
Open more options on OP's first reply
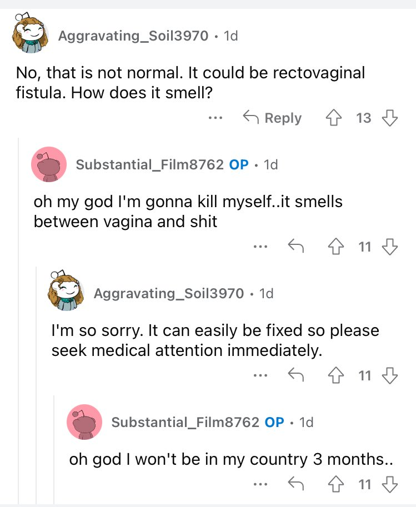[257, 247]
